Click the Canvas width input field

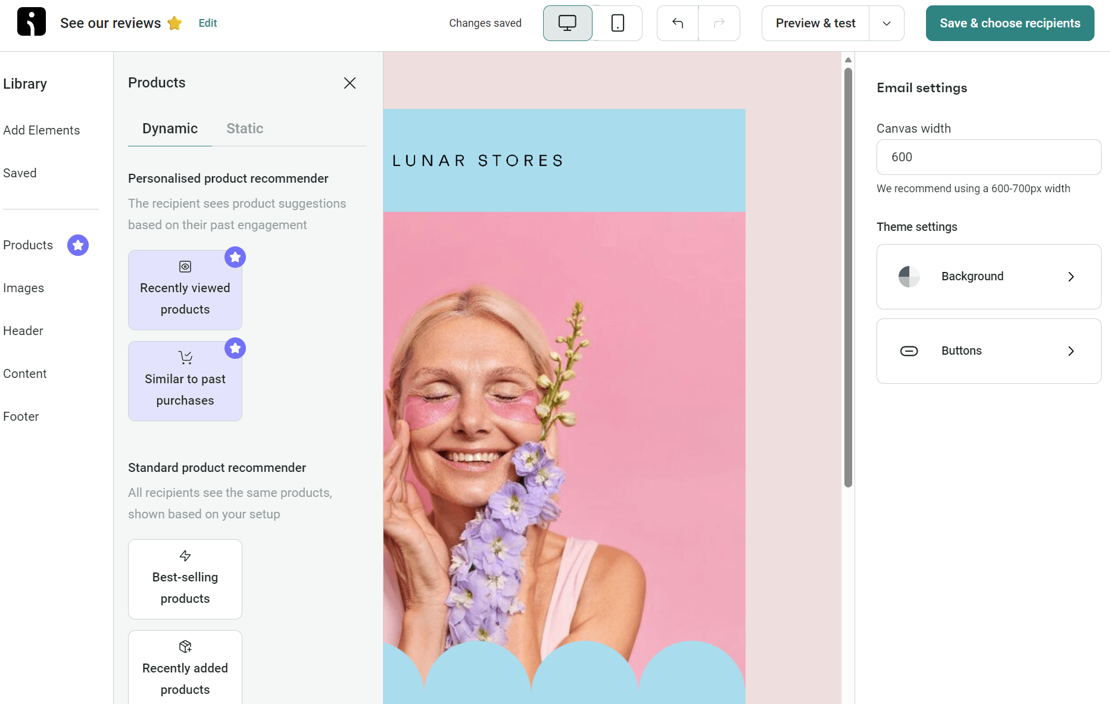point(989,157)
